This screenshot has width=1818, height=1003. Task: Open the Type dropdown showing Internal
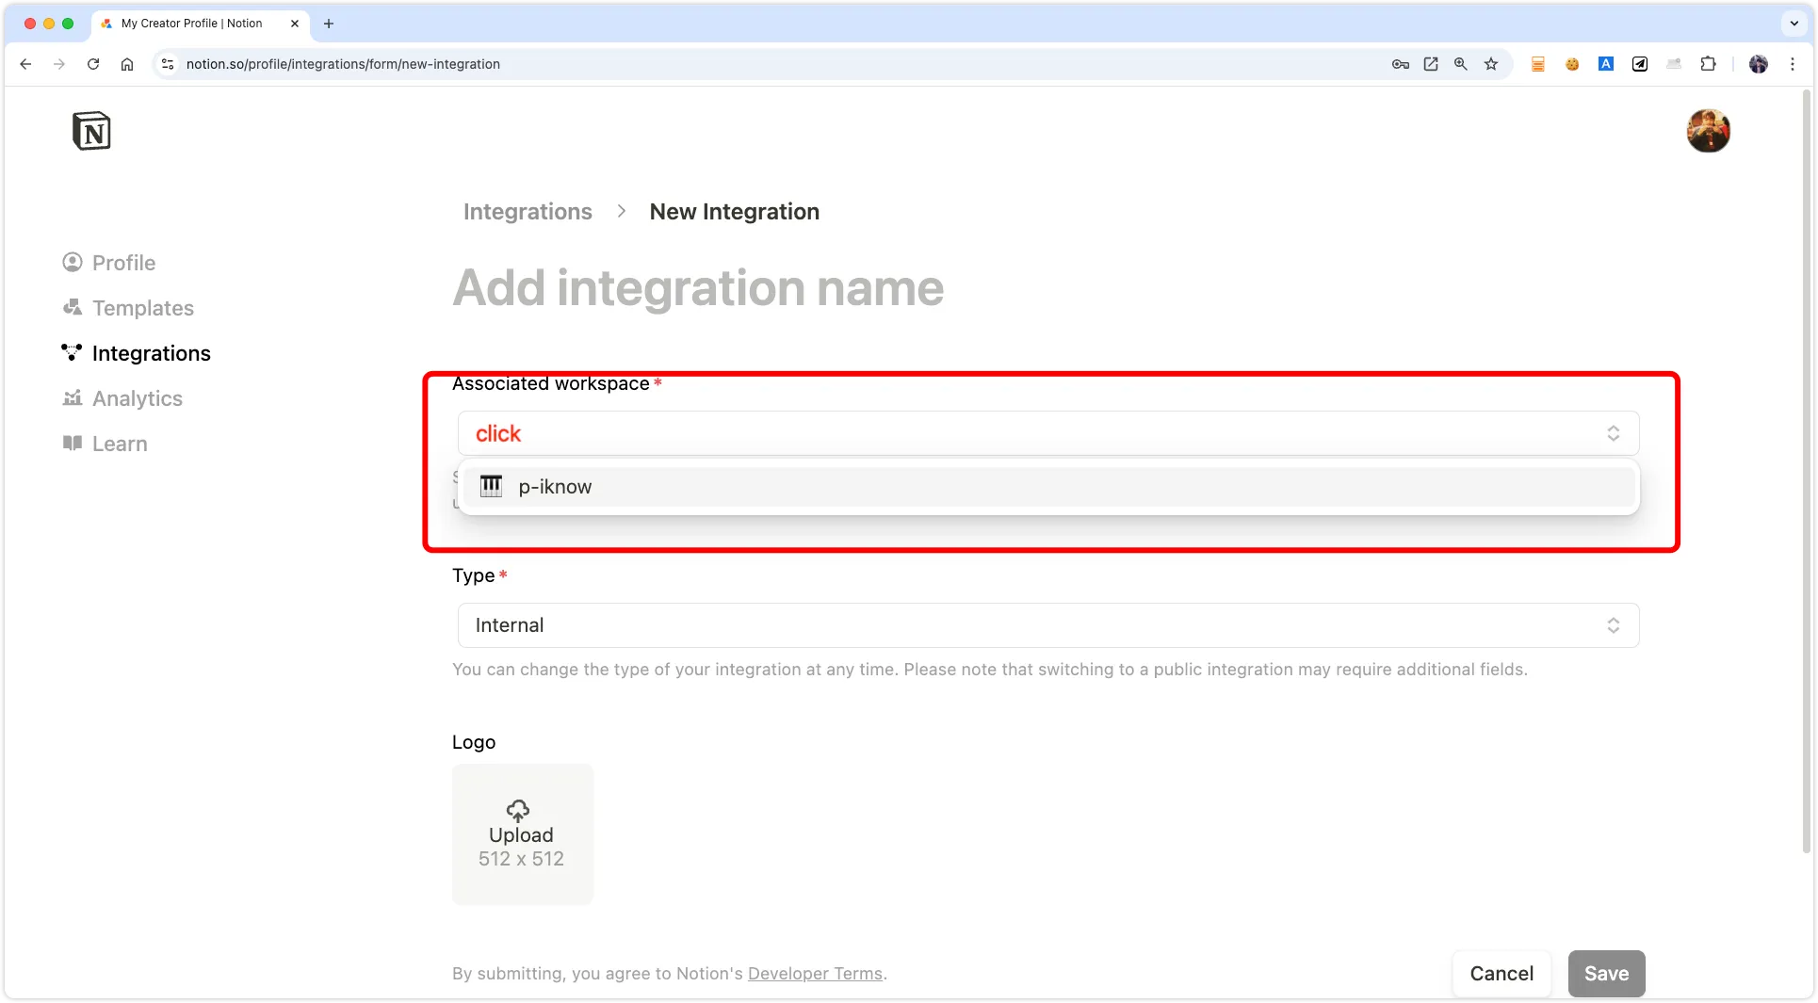tap(1047, 625)
